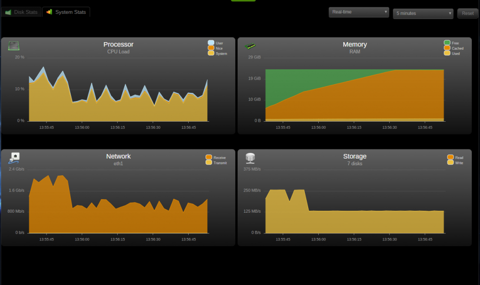Toggle the Receive series in Network legend
Screen dimensions: 480x285
pos(216,158)
